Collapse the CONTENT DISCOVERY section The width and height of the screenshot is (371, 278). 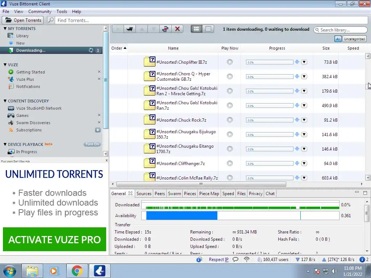tap(5, 101)
